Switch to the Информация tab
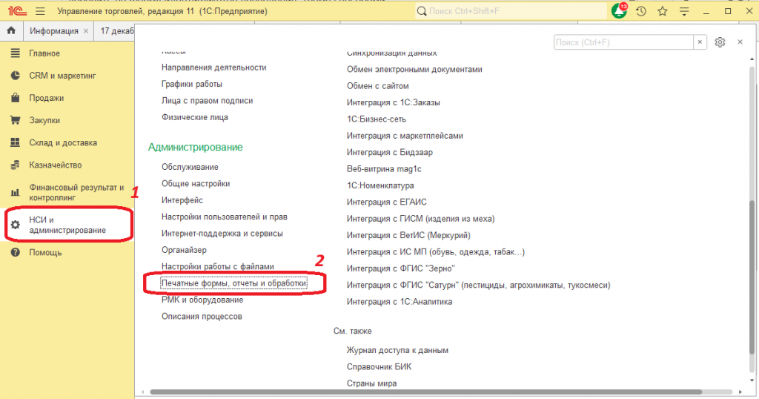 click(x=53, y=30)
